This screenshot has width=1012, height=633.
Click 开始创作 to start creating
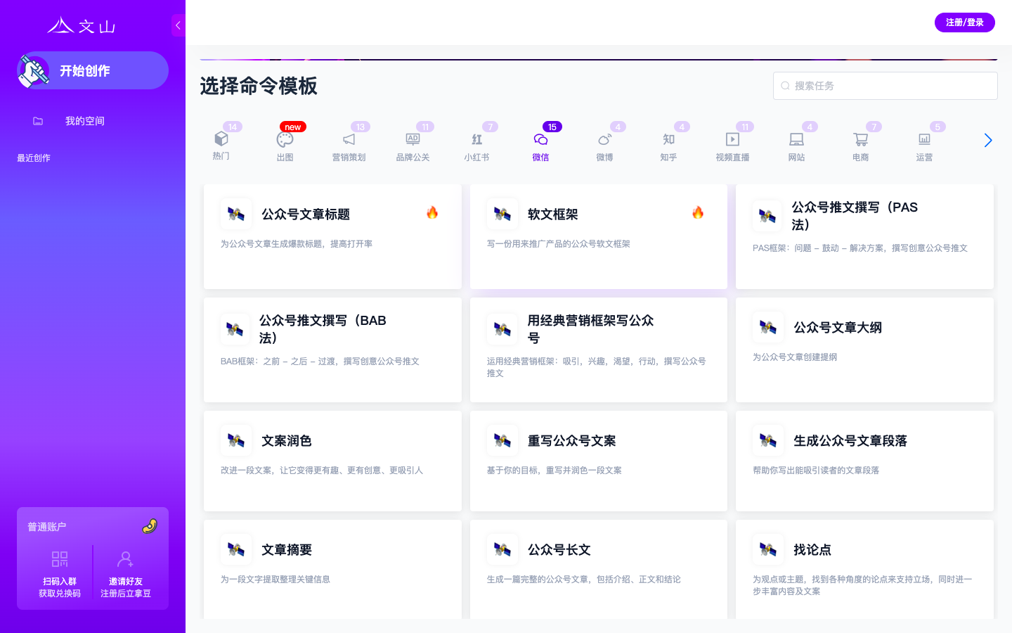click(x=92, y=70)
